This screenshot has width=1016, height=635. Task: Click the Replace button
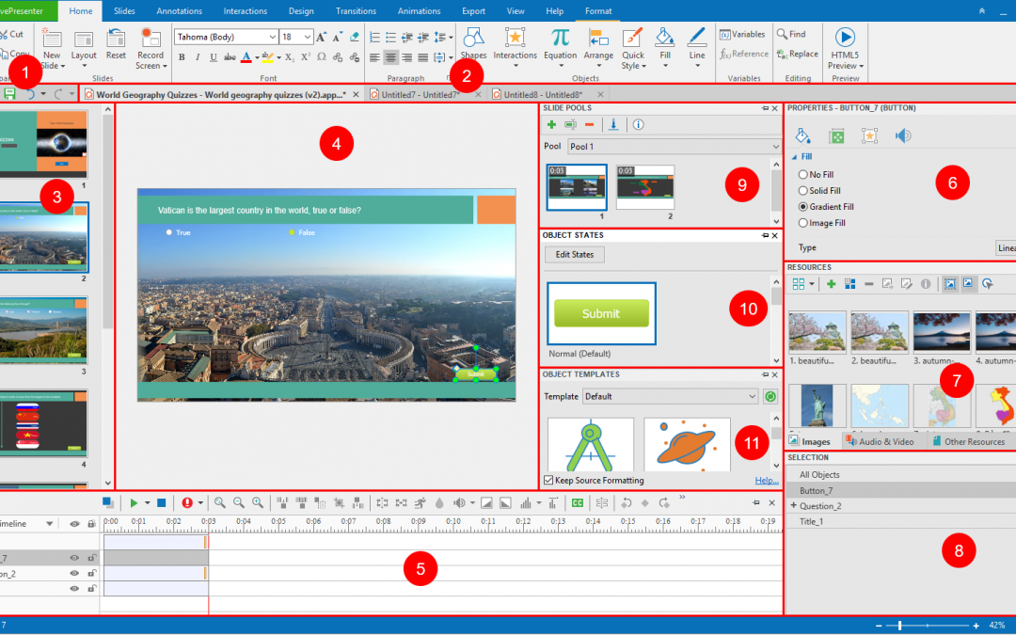click(x=797, y=54)
